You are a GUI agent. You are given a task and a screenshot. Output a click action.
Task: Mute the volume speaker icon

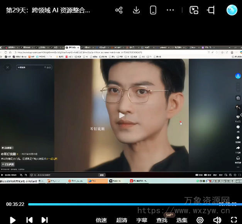(217, 220)
